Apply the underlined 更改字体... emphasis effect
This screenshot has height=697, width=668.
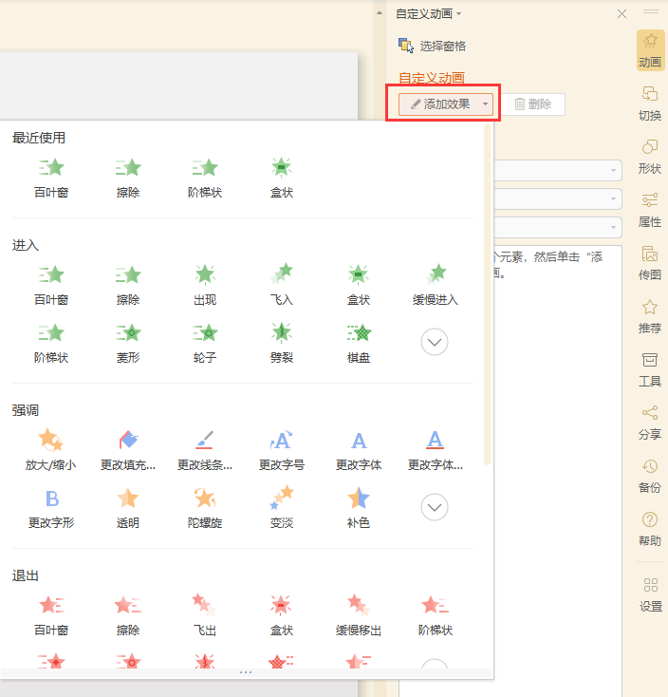click(436, 450)
